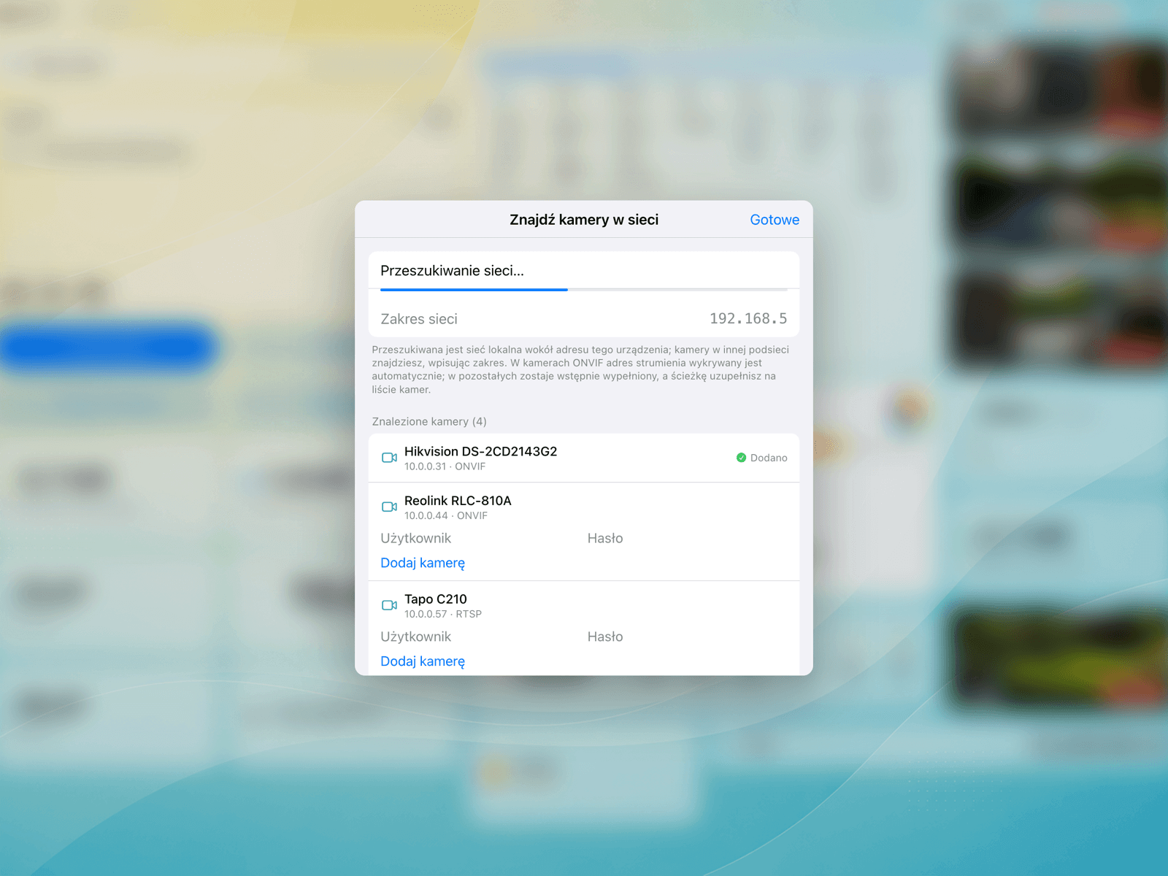This screenshot has width=1168, height=876.
Task: Focus the Hasło field for Reolink camera
Action: point(686,538)
